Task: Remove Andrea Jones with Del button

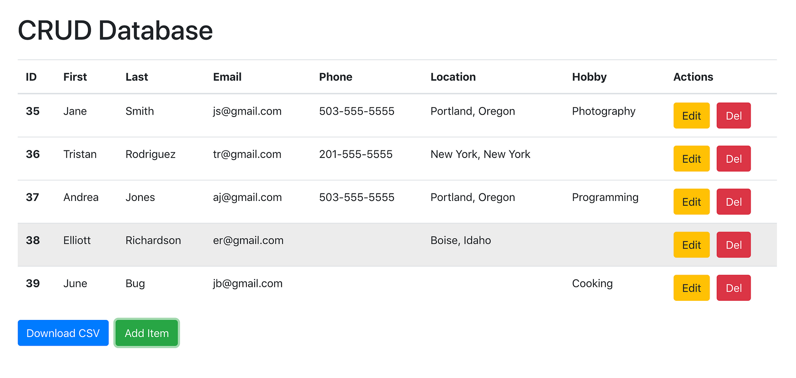Action: [734, 202]
